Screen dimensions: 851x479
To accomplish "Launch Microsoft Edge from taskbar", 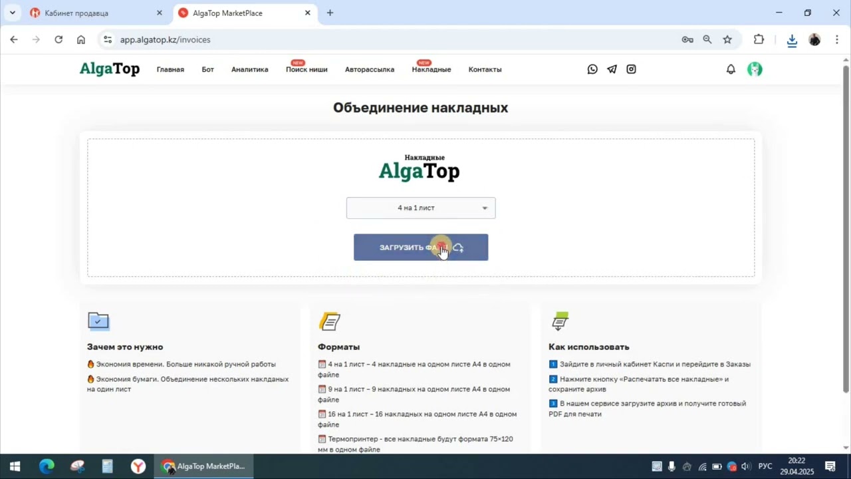I will point(47,466).
